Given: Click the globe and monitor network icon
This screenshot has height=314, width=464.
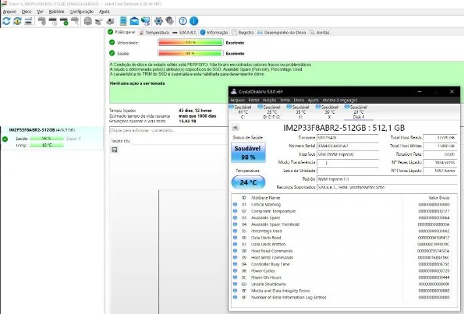Looking at the screenshot, I should (x=145, y=21).
